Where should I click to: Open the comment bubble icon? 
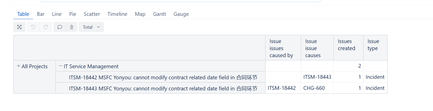point(60,27)
